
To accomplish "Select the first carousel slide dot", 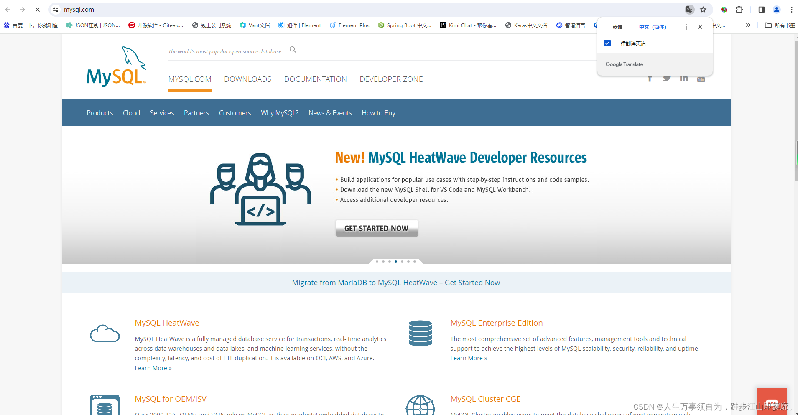I will coord(377,262).
